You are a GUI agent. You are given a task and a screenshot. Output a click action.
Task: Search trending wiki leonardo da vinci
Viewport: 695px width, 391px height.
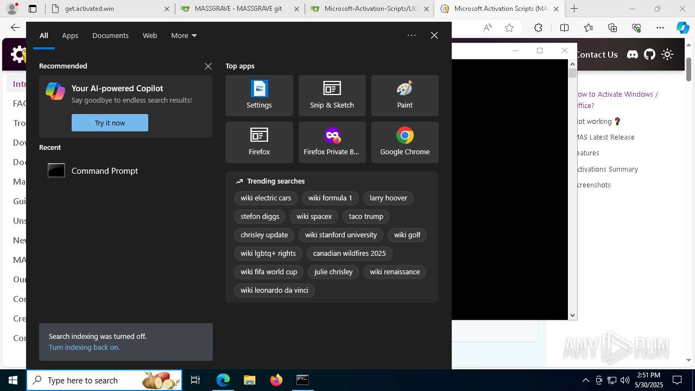pyautogui.click(x=274, y=291)
